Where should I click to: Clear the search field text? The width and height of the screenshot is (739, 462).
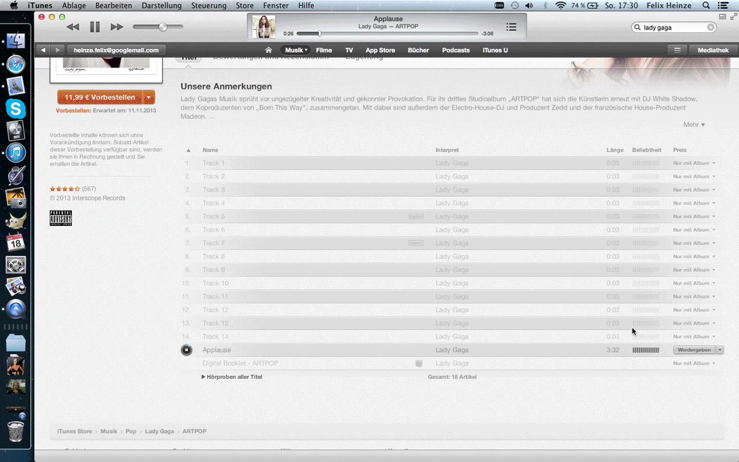[710, 28]
